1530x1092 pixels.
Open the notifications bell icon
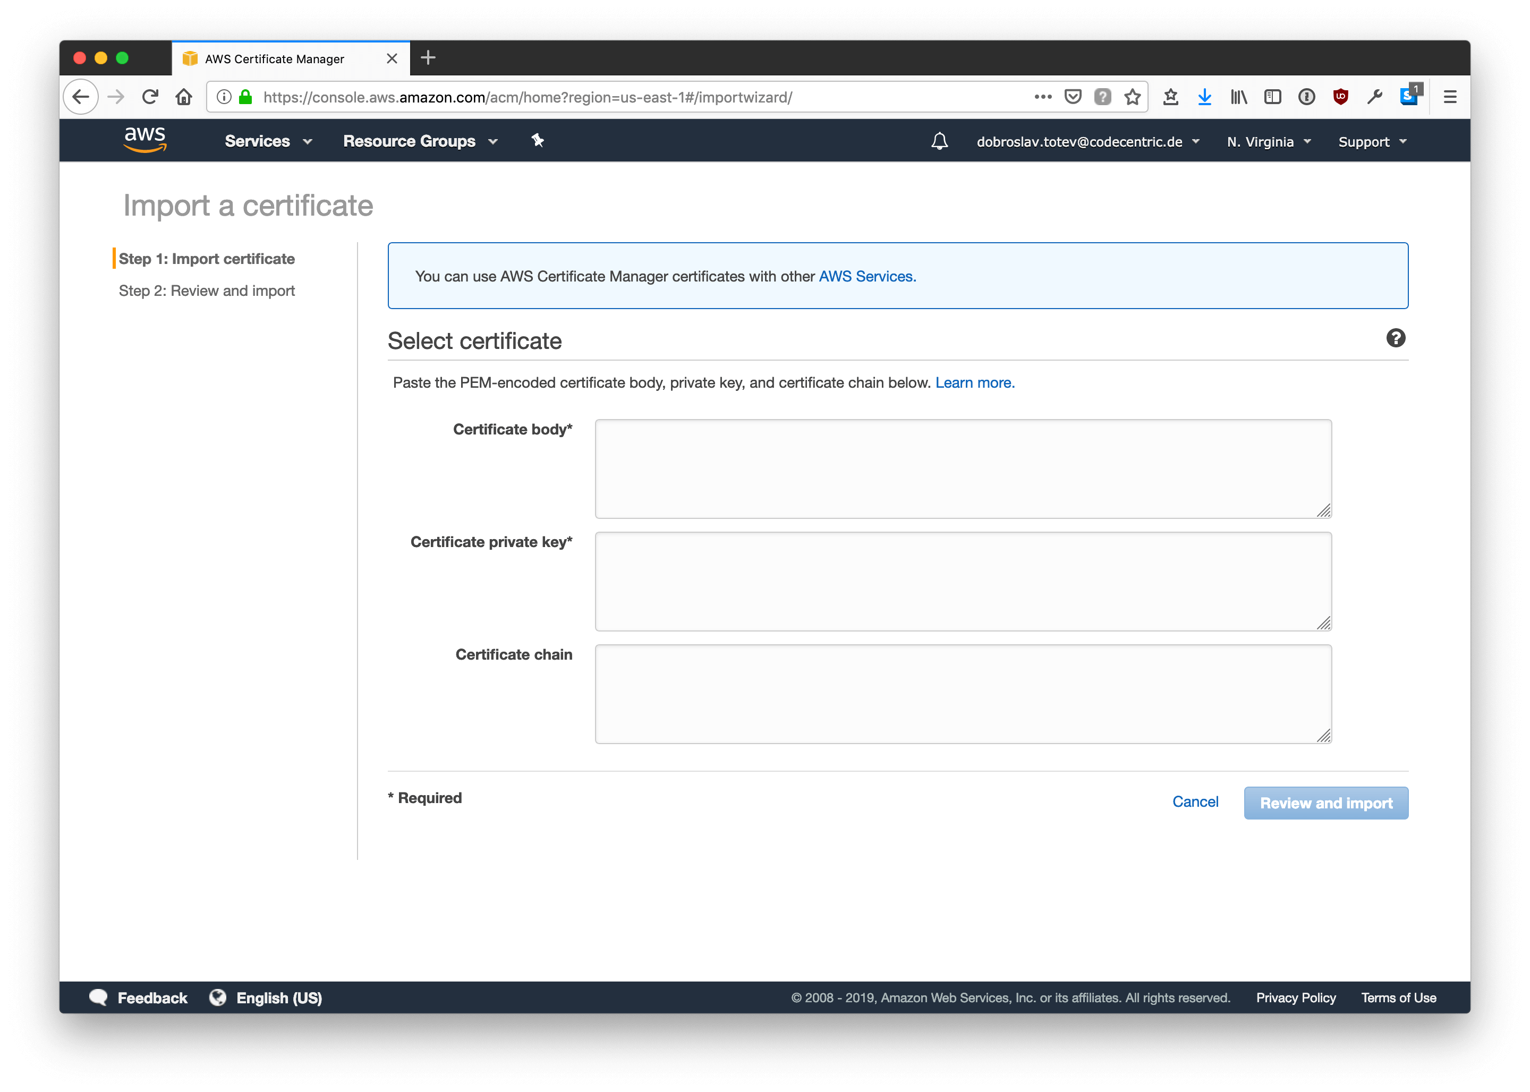[x=940, y=141]
